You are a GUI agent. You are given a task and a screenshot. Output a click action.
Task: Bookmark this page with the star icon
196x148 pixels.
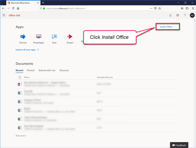click(x=159, y=8)
